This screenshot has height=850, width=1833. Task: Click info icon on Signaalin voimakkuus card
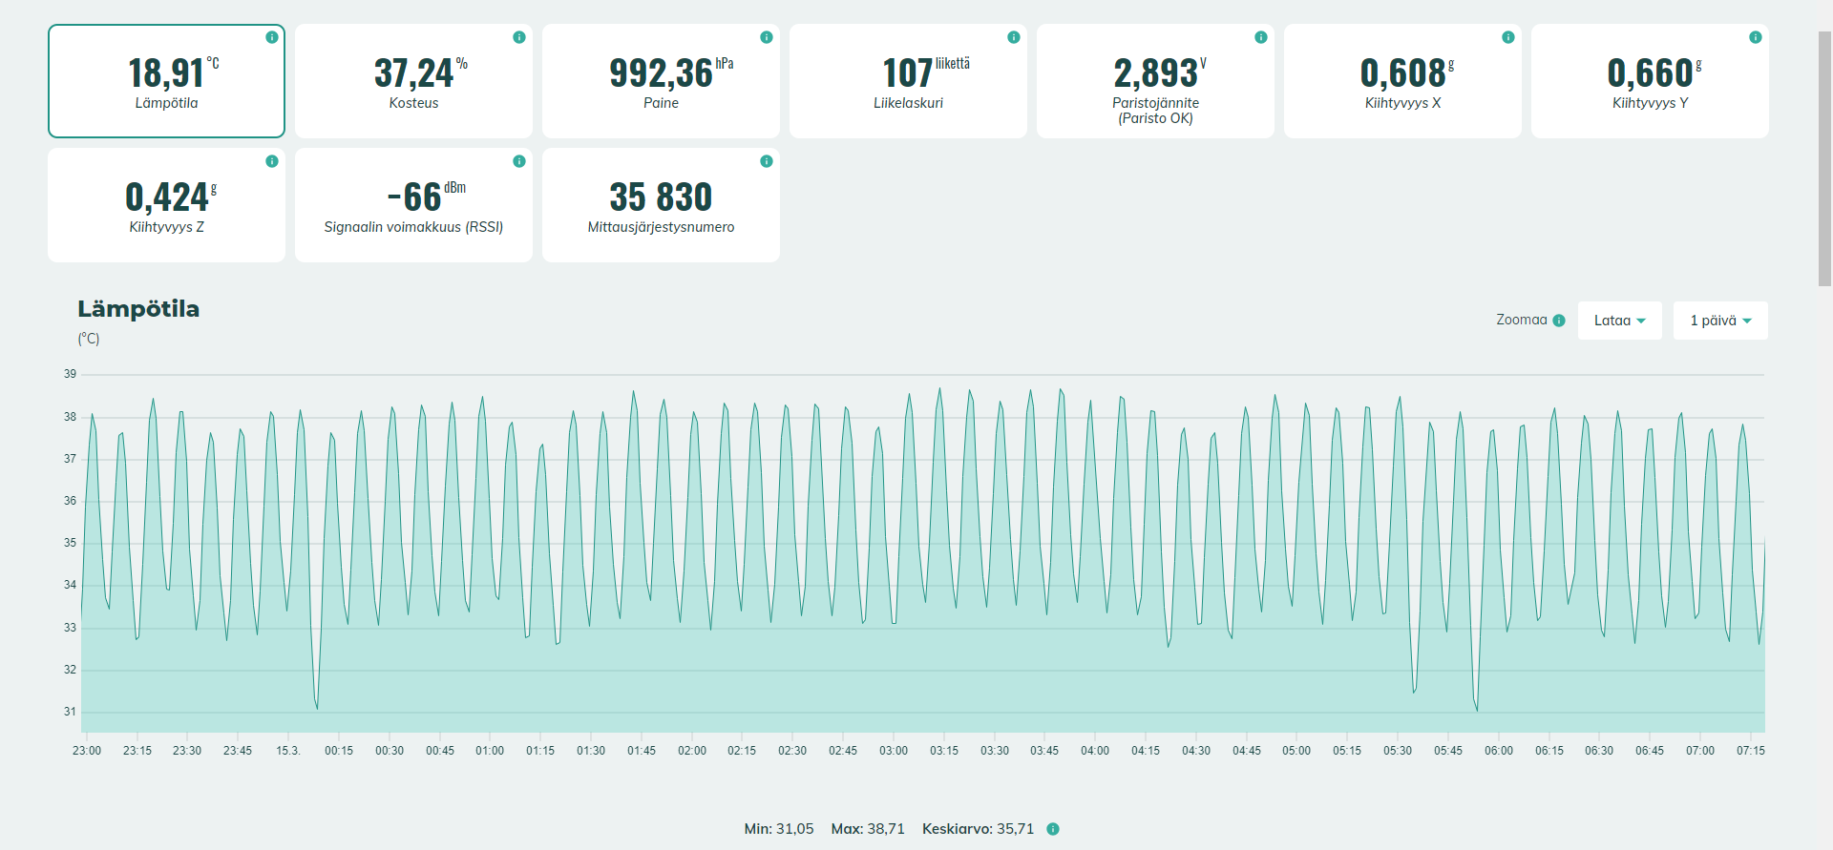[x=519, y=161]
